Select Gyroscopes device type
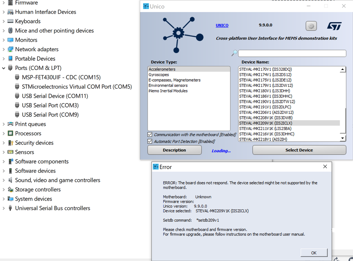This screenshot has height=261, width=353. pyautogui.click(x=189, y=75)
